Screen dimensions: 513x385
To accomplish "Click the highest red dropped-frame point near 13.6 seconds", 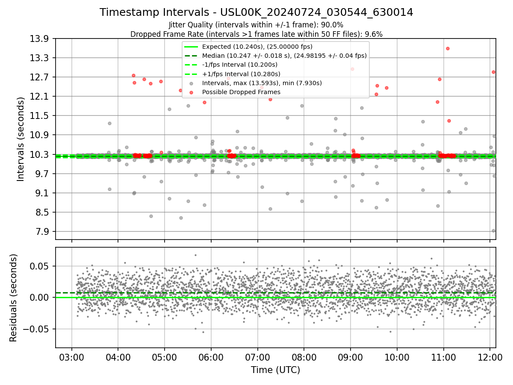I will coord(448,48).
